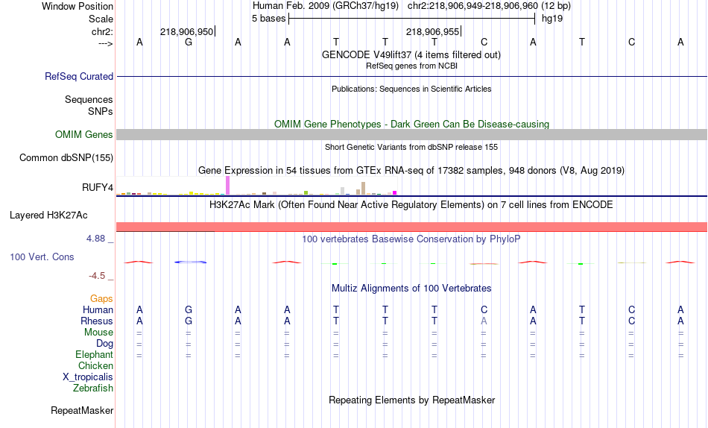The width and height of the screenshot is (708, 428).
Task: Click the SNPs track label
Action: pyautogui.click(x=101, y=111)
